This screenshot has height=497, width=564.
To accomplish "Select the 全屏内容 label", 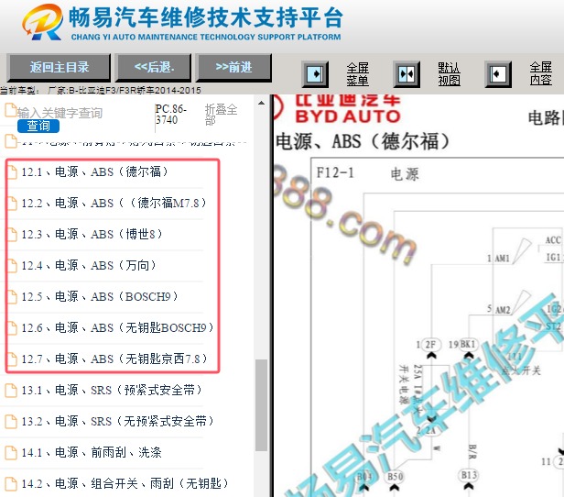I will pos(540,73).
